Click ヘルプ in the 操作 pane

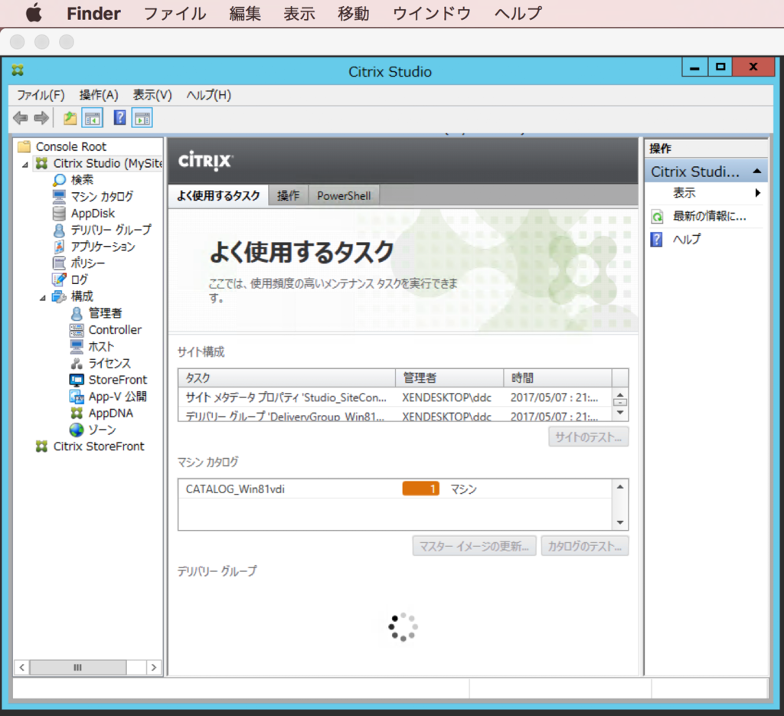tap(687, 239)
